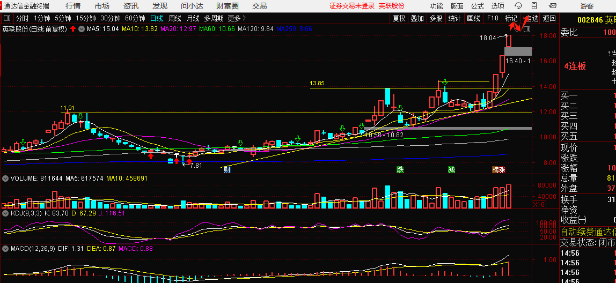
Task: Open the 版面 menu
Action: coord(457,6)
